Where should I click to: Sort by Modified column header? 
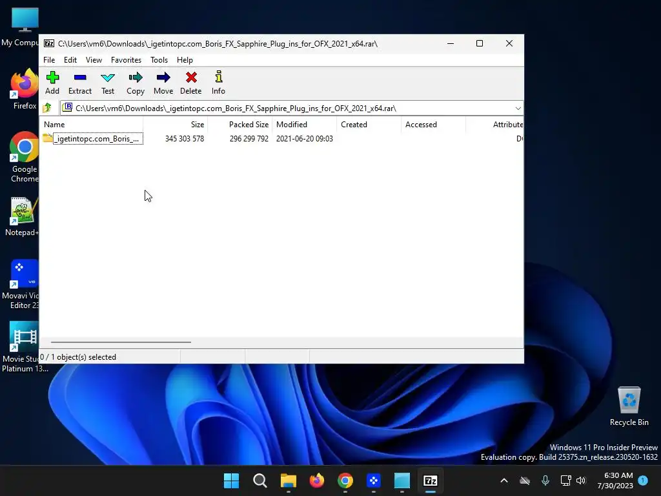pos(305,125)
